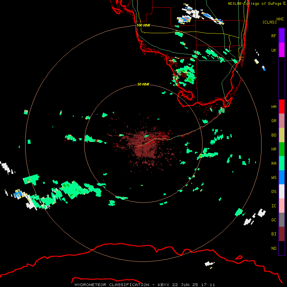Viewport: 287px width, 287px height.
Task: Click the white DS dry snow swatch
Action: click(x=282, y=191)
